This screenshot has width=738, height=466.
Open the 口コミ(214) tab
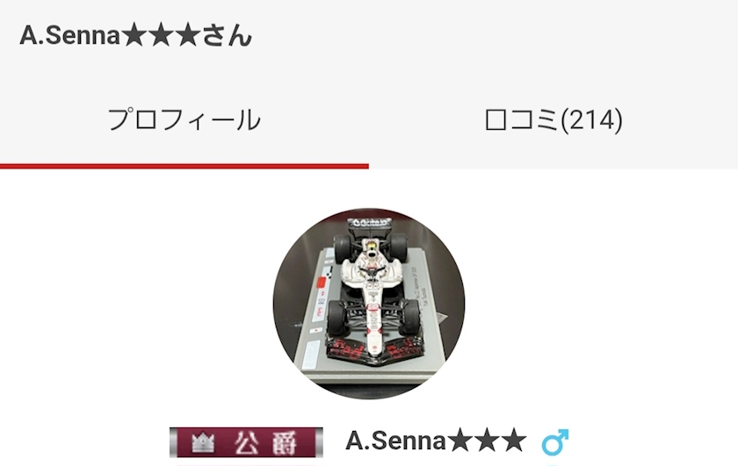coord(553,120)
